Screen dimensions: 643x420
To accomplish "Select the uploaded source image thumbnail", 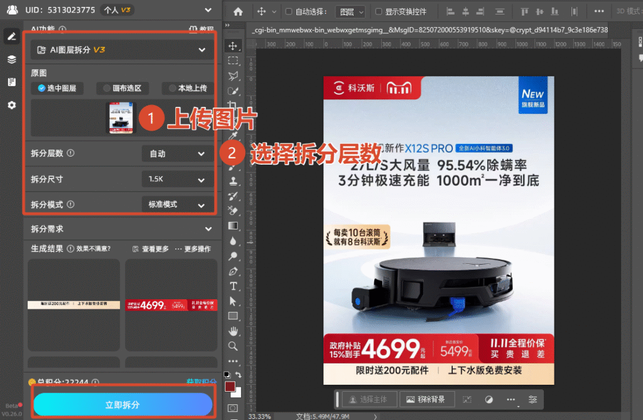I will tap(121, 118).
